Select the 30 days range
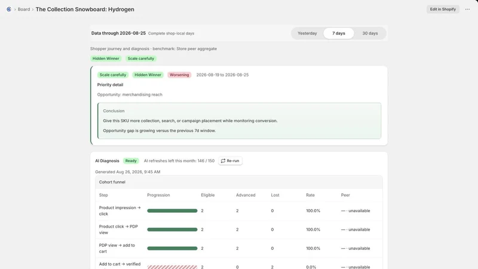 (370, 33)
